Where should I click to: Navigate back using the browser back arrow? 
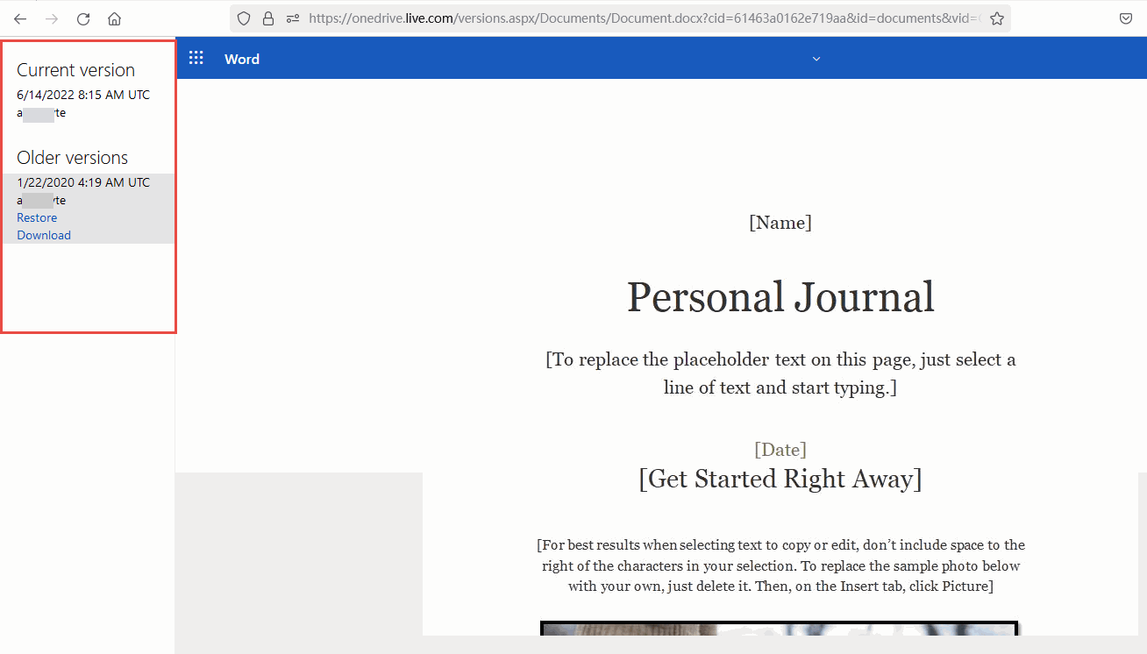pyautogui.click(x=19, y=18)
